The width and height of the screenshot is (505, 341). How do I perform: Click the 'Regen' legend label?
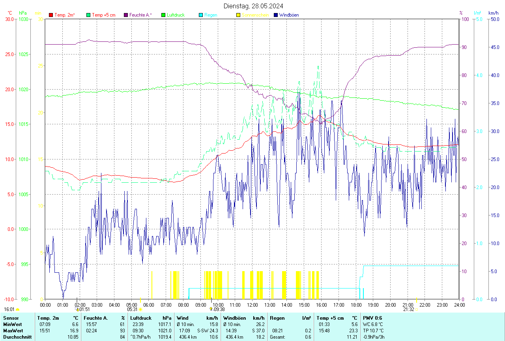click(x=211, y=15)
